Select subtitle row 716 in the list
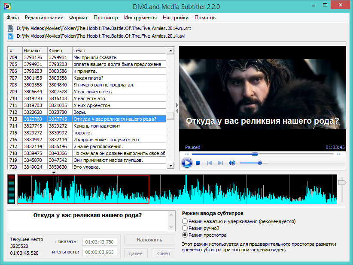 click(x=86, y=140)
